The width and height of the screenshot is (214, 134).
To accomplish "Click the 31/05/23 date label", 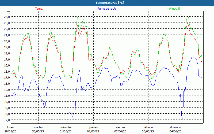I will tap(66, 131).
